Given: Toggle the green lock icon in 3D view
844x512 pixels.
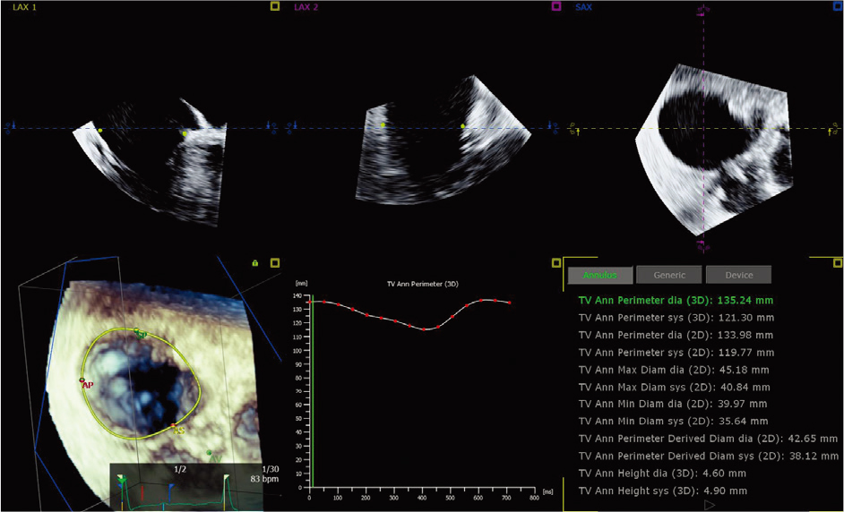Looking at the screenshot, I should pos(255,263).
